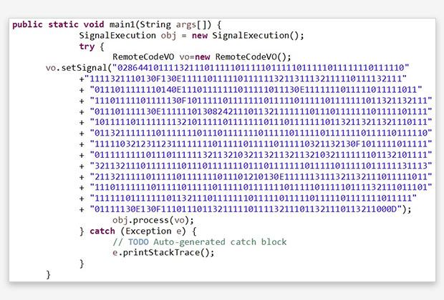The image size is (444, 300).
Task: Click the 'try' keyword
Action: (x=87, y=46)
